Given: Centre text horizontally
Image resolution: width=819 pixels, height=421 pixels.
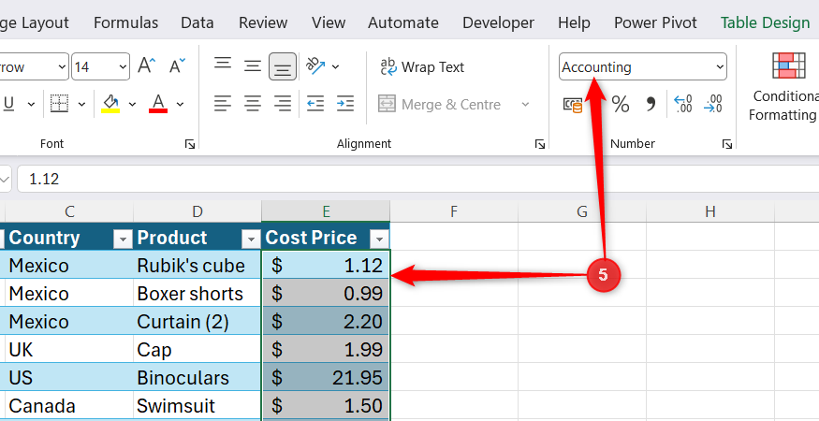Looking at the screenshot, I should tap(253, 104).
